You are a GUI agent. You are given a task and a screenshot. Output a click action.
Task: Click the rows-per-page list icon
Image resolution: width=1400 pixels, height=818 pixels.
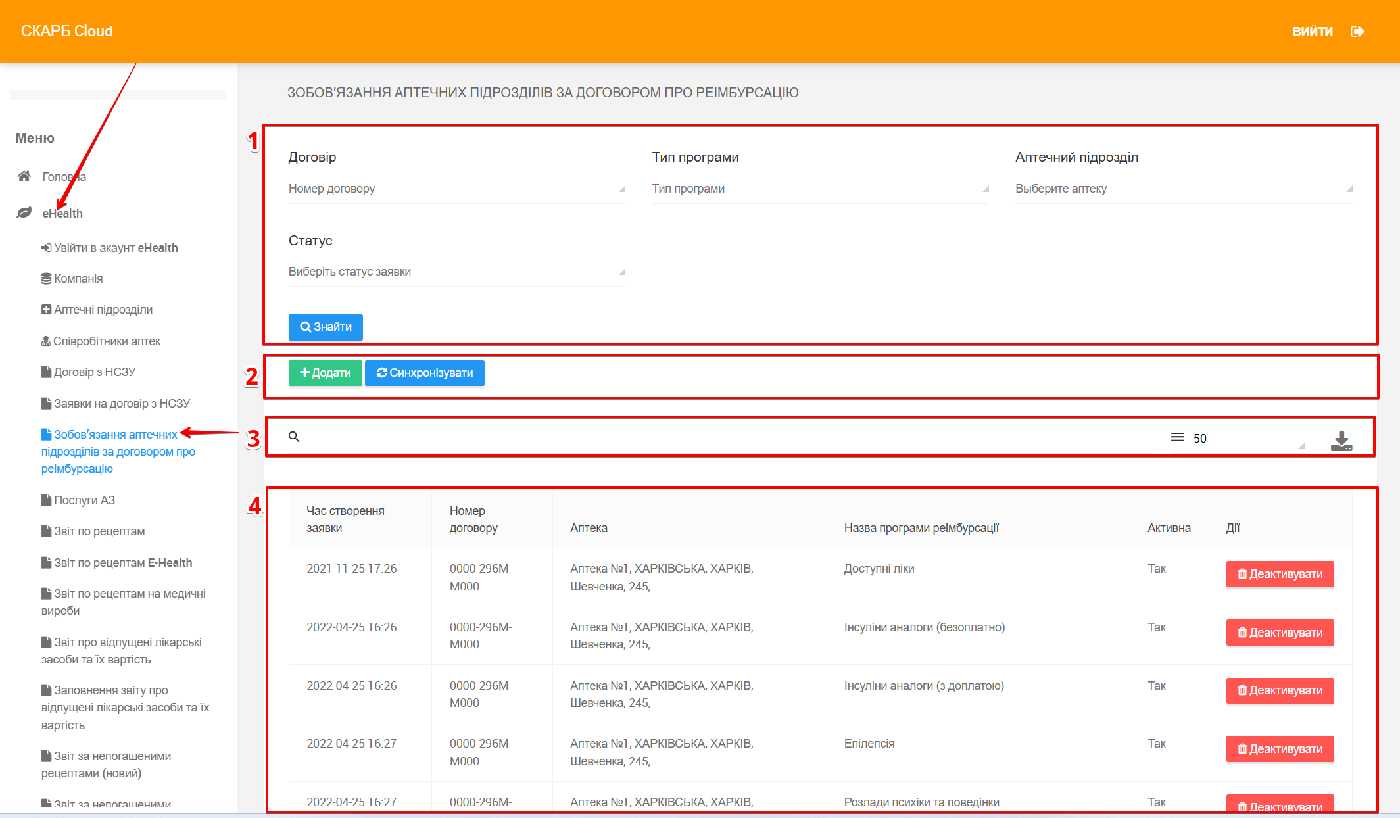coord(1177,437)
